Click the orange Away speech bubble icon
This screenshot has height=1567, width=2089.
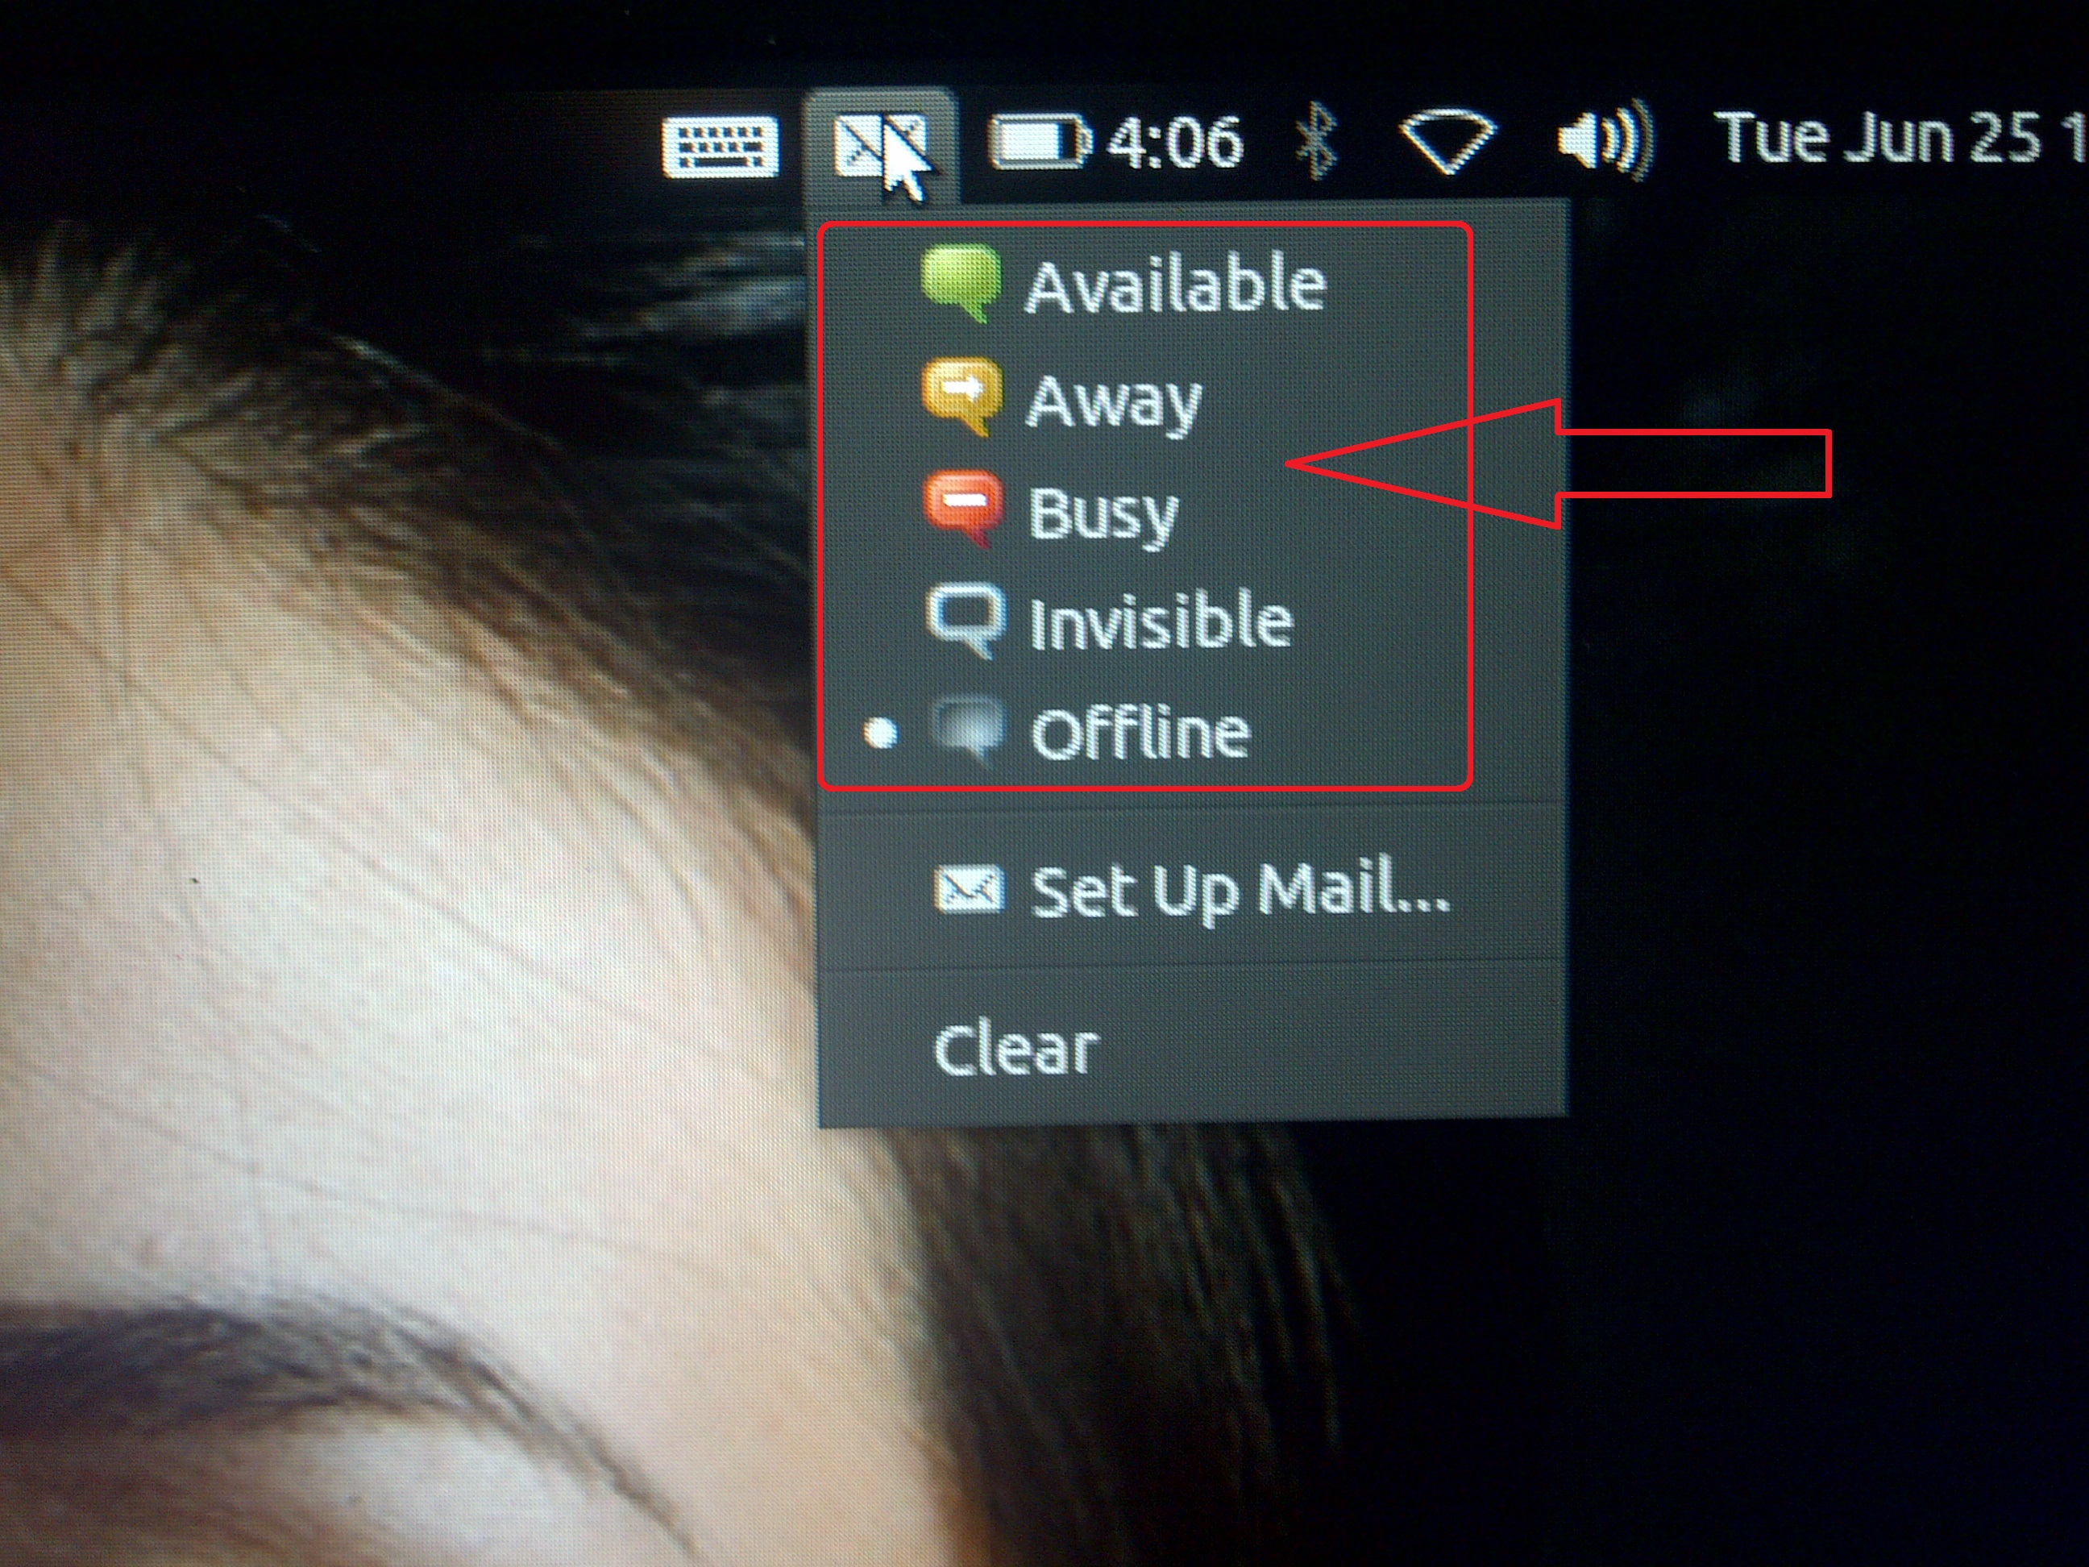tap(961, 397)
